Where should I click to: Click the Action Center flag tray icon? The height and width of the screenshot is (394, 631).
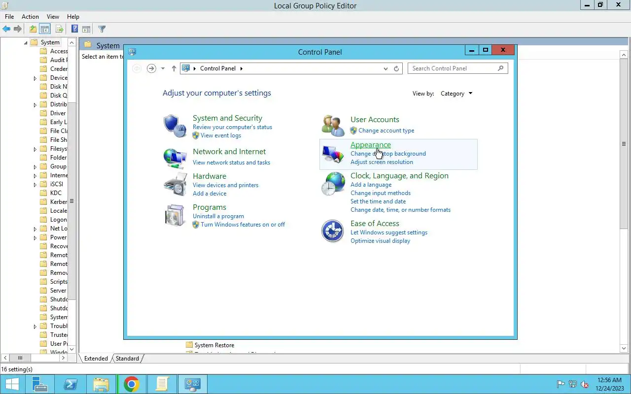(561, 384)
